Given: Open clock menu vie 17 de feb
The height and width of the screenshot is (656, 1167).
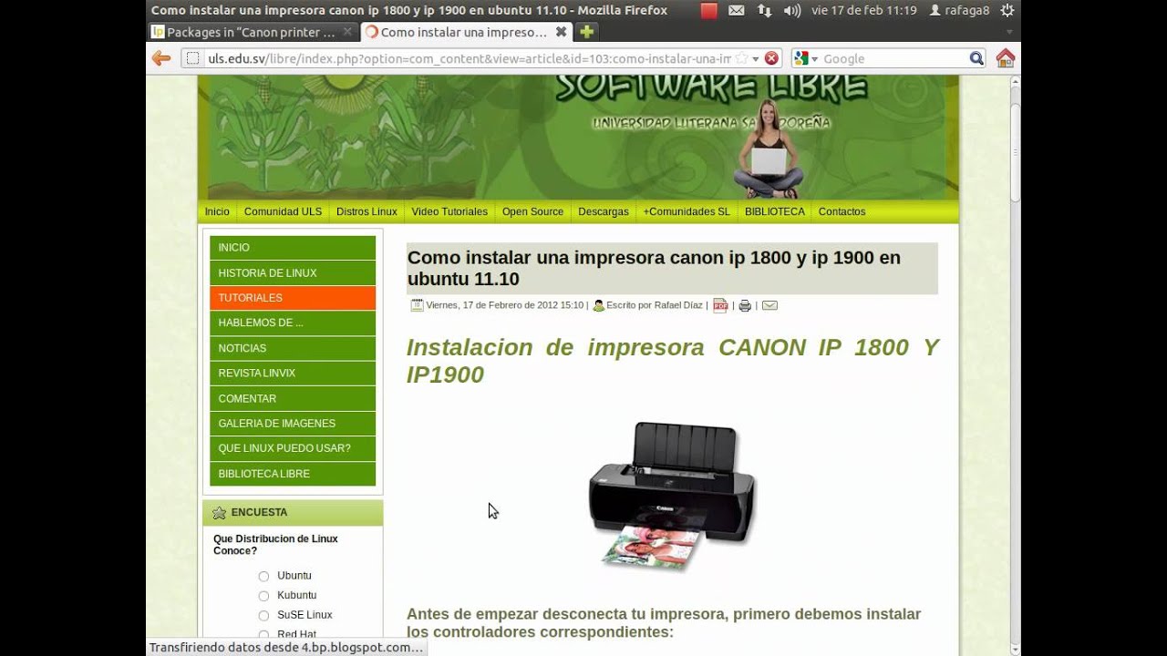Looking at the screenshot, I should coord(863,11).
